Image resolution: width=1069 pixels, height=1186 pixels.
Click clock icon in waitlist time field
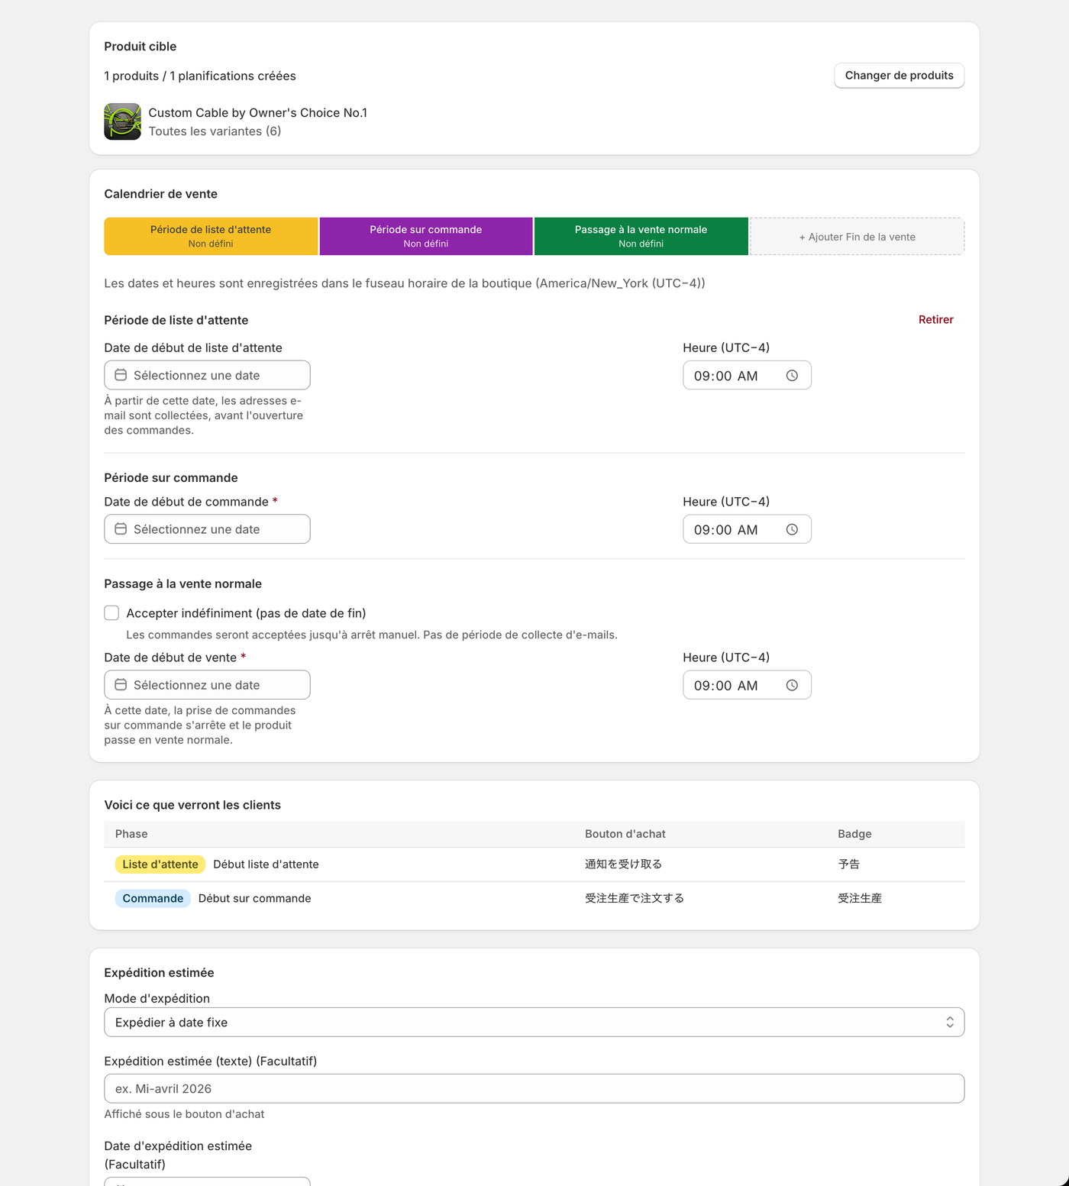(x=792, y=376)
